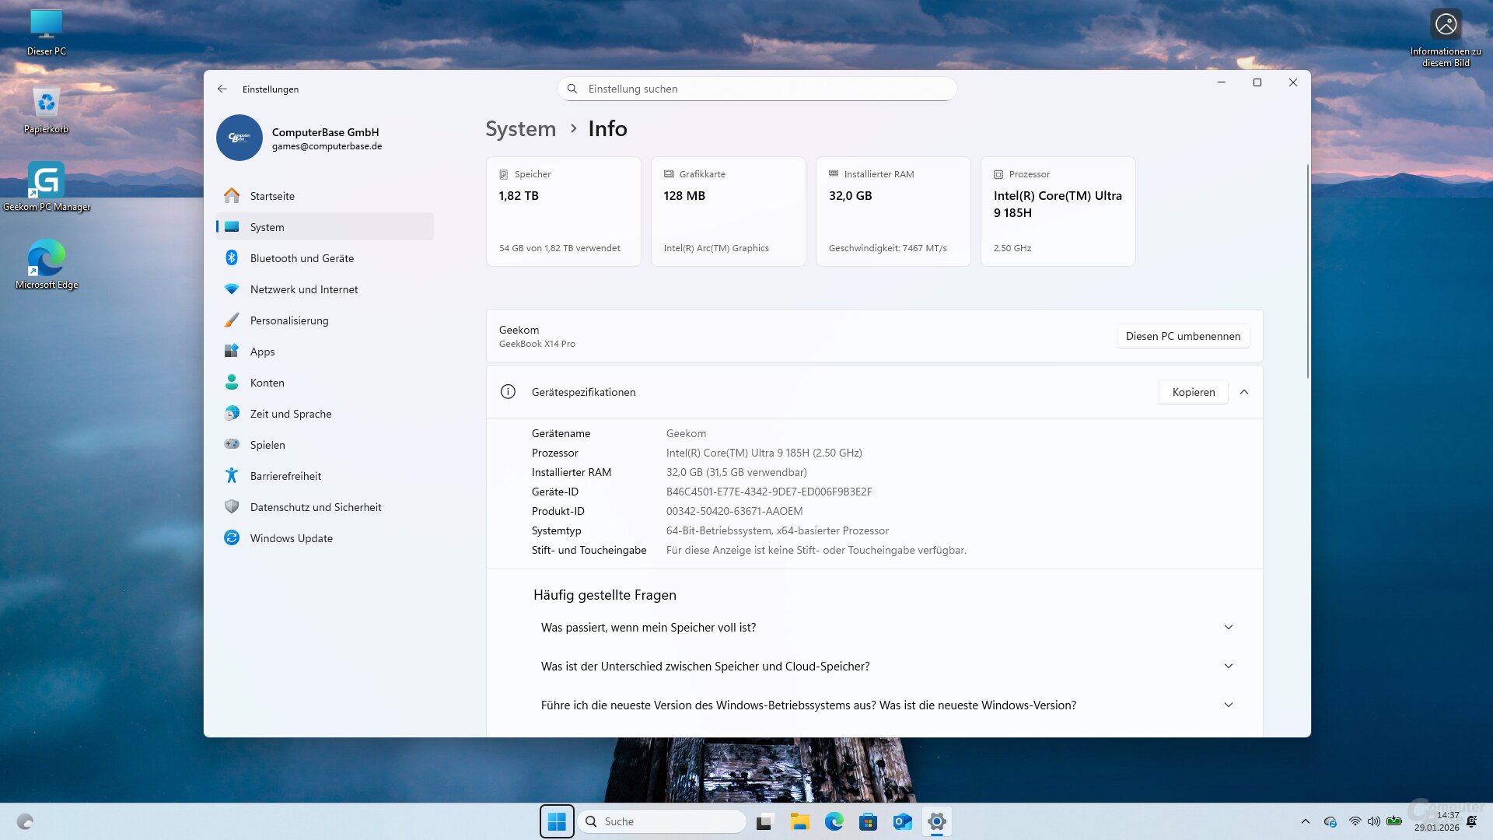The image size is (1493, 840).
Task: Open Microsoft Edge from the taskbar
Action: click(x=834, y=821)
